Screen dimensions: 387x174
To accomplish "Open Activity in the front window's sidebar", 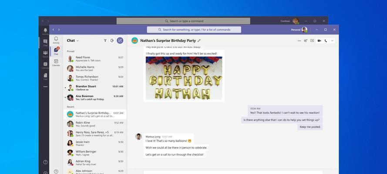I will click(x=56, y=40).
